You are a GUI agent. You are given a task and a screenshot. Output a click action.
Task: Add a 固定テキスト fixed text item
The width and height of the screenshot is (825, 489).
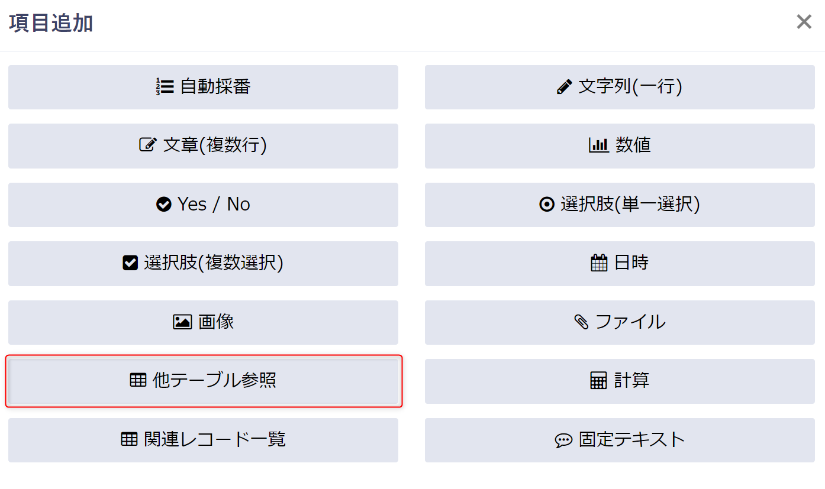click(x=620, y=440)
